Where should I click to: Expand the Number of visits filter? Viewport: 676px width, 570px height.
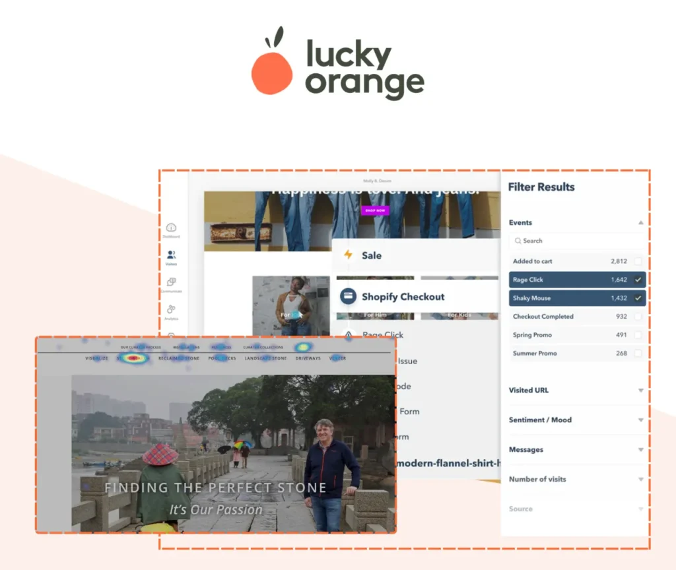[x=640, y=479]
